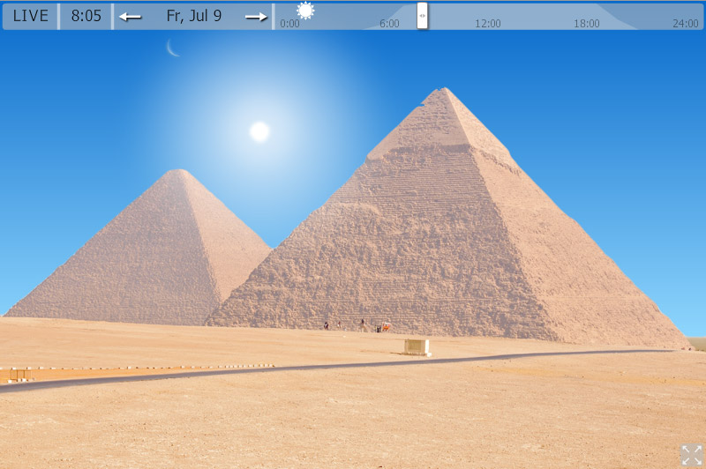Select 24:00 at the timeline end
706x469 pixels.
685,24
